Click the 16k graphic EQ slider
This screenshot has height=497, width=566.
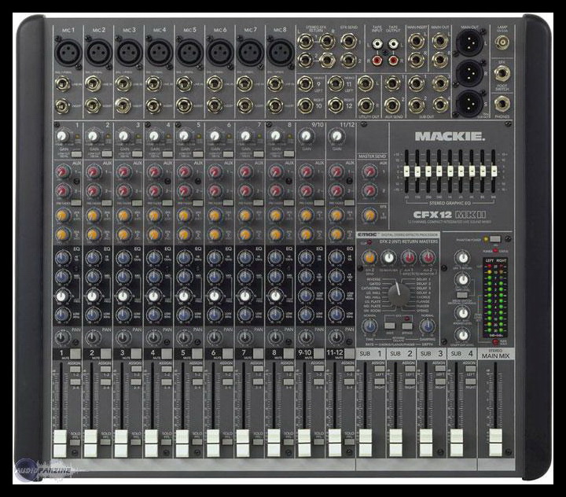click(x=494, y=171)
